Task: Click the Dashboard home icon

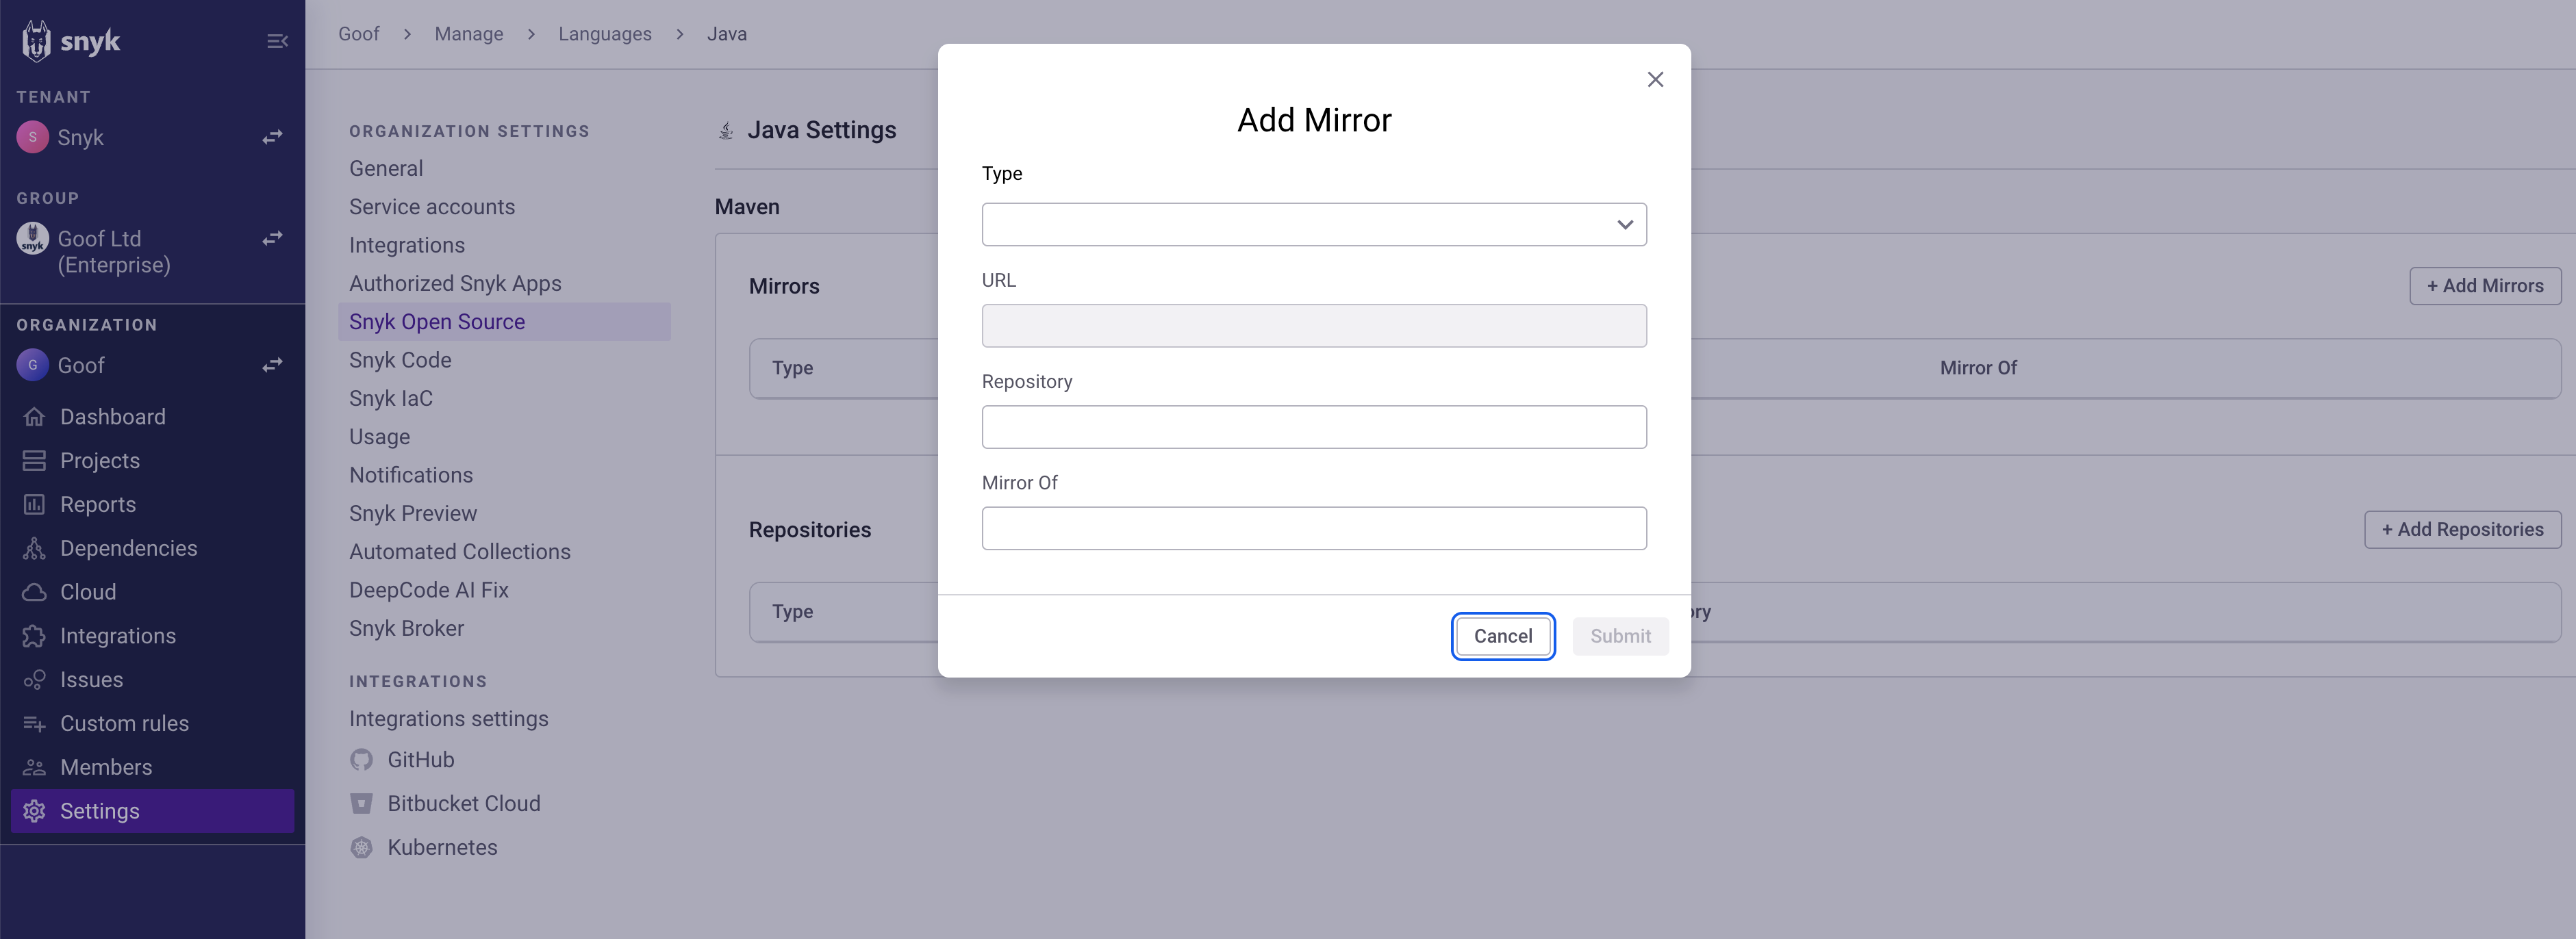Action: click(x=34, y=417)
